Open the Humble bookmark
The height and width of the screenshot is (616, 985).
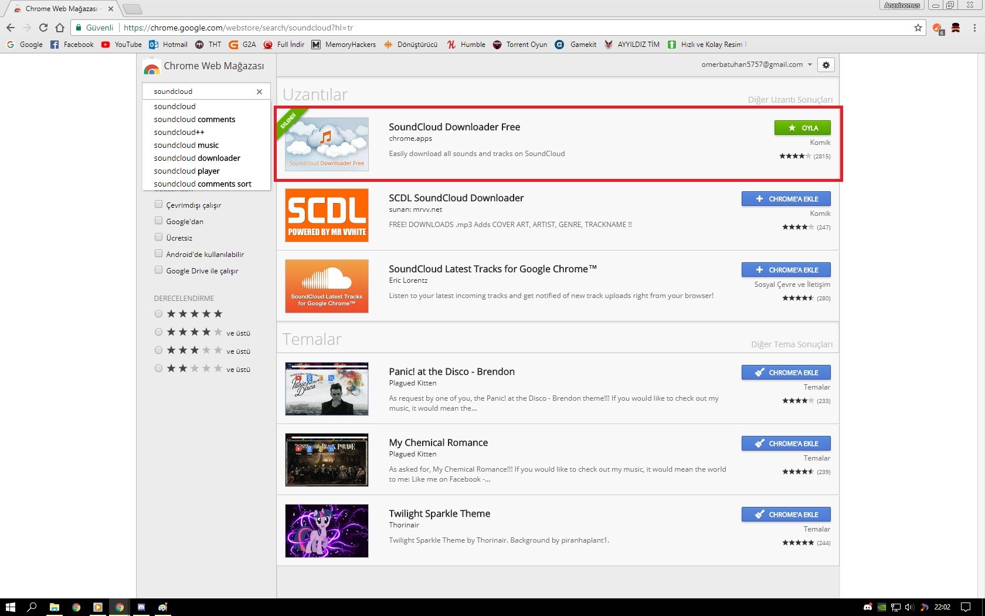466,45
